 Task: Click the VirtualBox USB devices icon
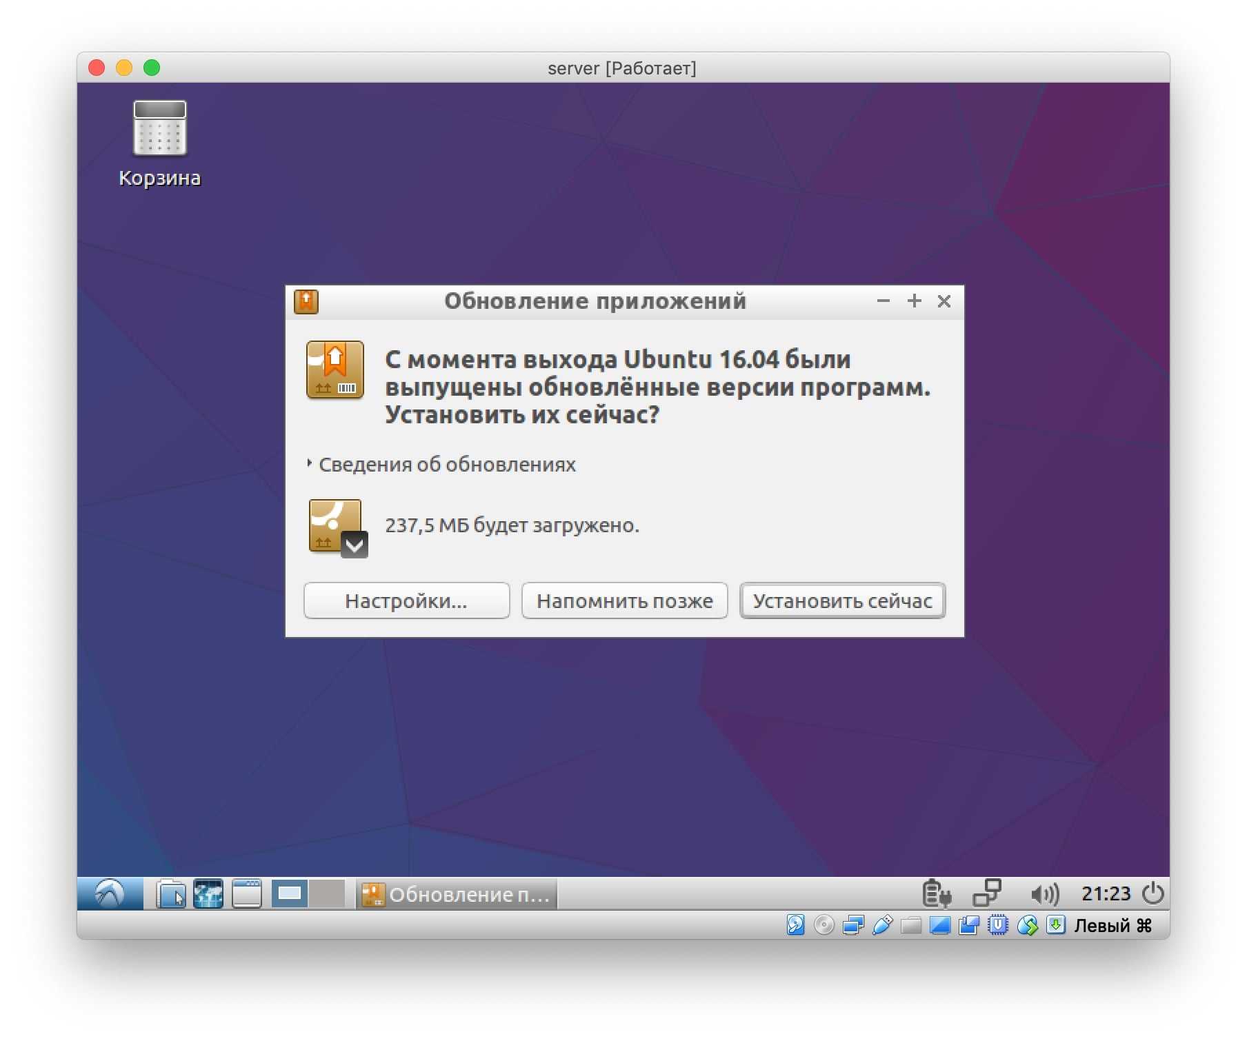(x=882, y=924)
